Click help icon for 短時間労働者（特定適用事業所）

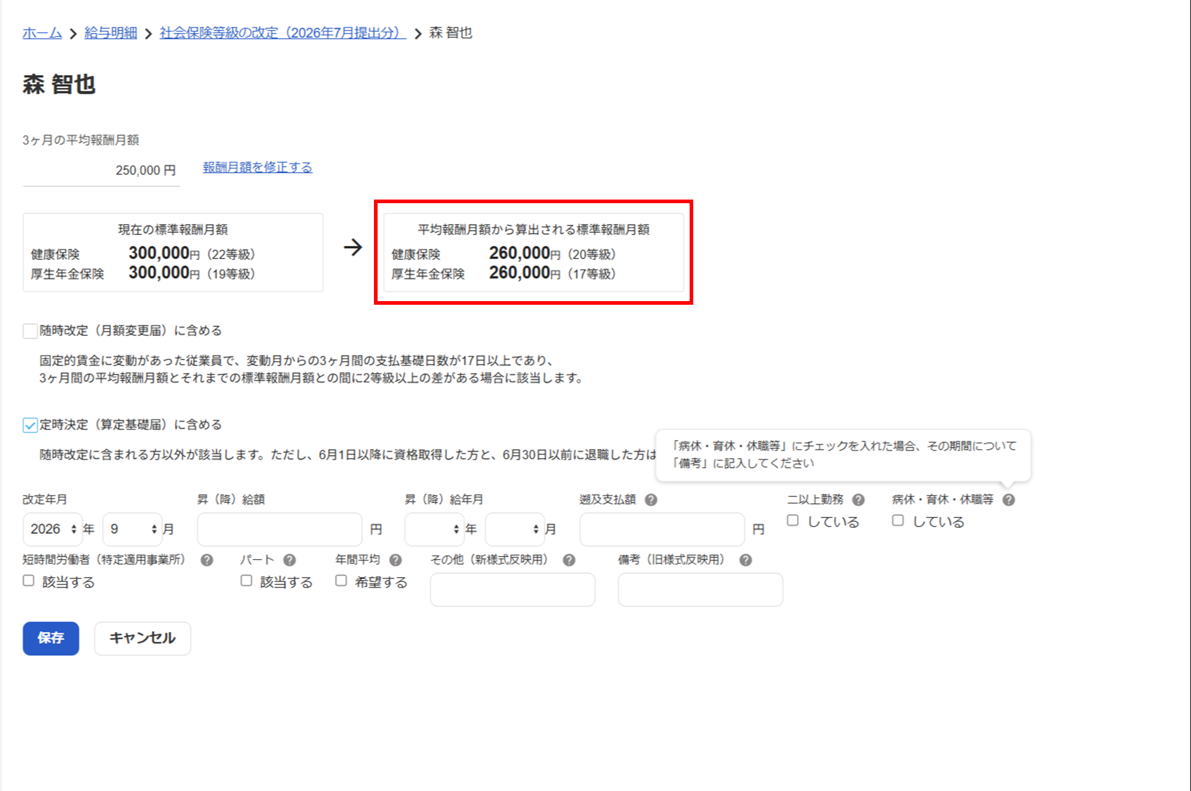click(207, 560)
